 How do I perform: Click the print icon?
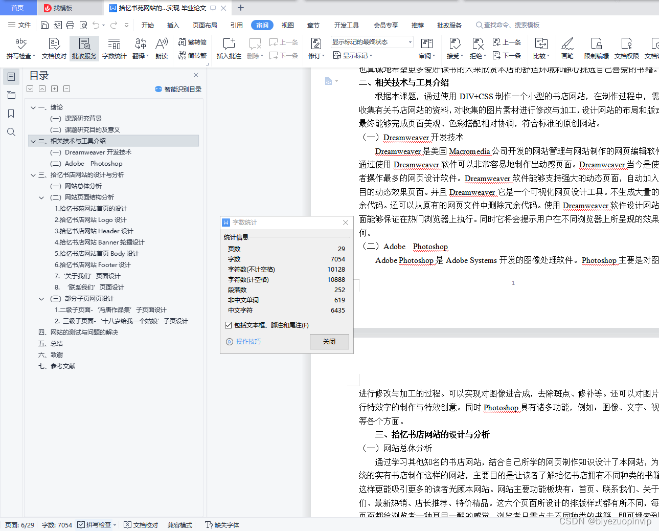click(71, 25)
